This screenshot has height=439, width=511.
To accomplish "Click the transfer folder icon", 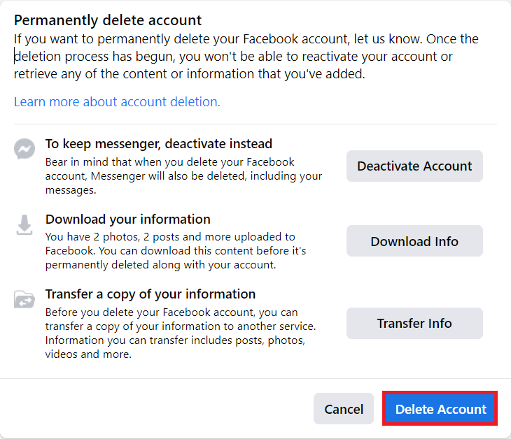I will point(24,299).
